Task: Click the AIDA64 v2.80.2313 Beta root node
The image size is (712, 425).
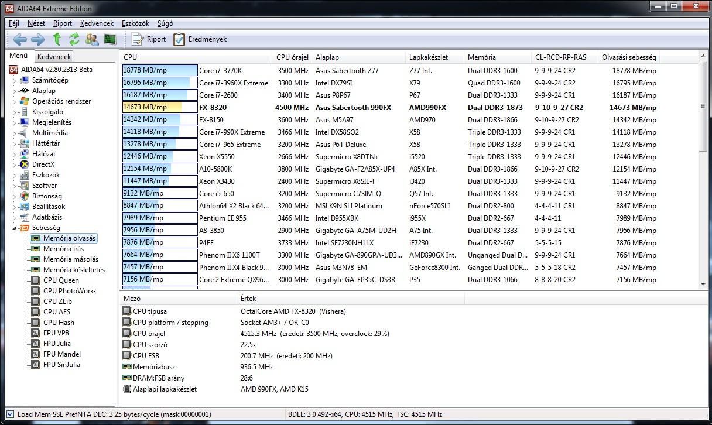Action: coord(57,70)
